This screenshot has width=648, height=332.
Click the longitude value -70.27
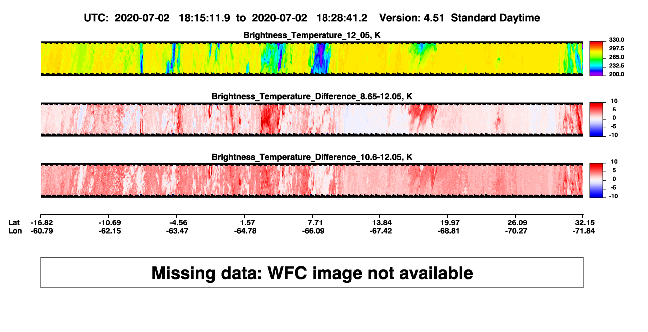pyautogui.click(x=515, y=231)
